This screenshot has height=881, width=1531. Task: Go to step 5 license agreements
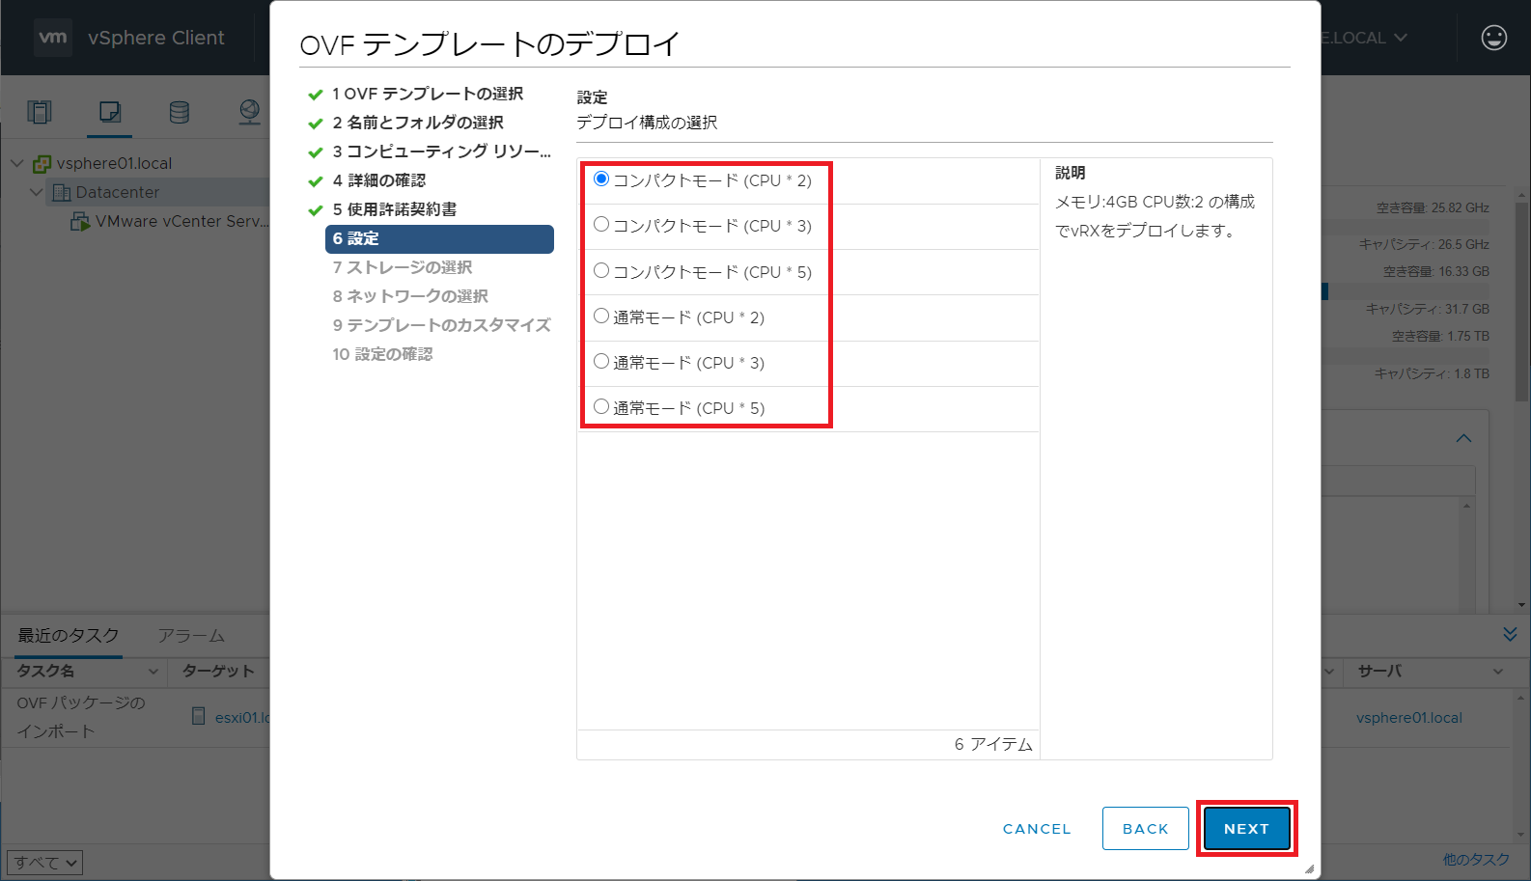pos(395,209)
